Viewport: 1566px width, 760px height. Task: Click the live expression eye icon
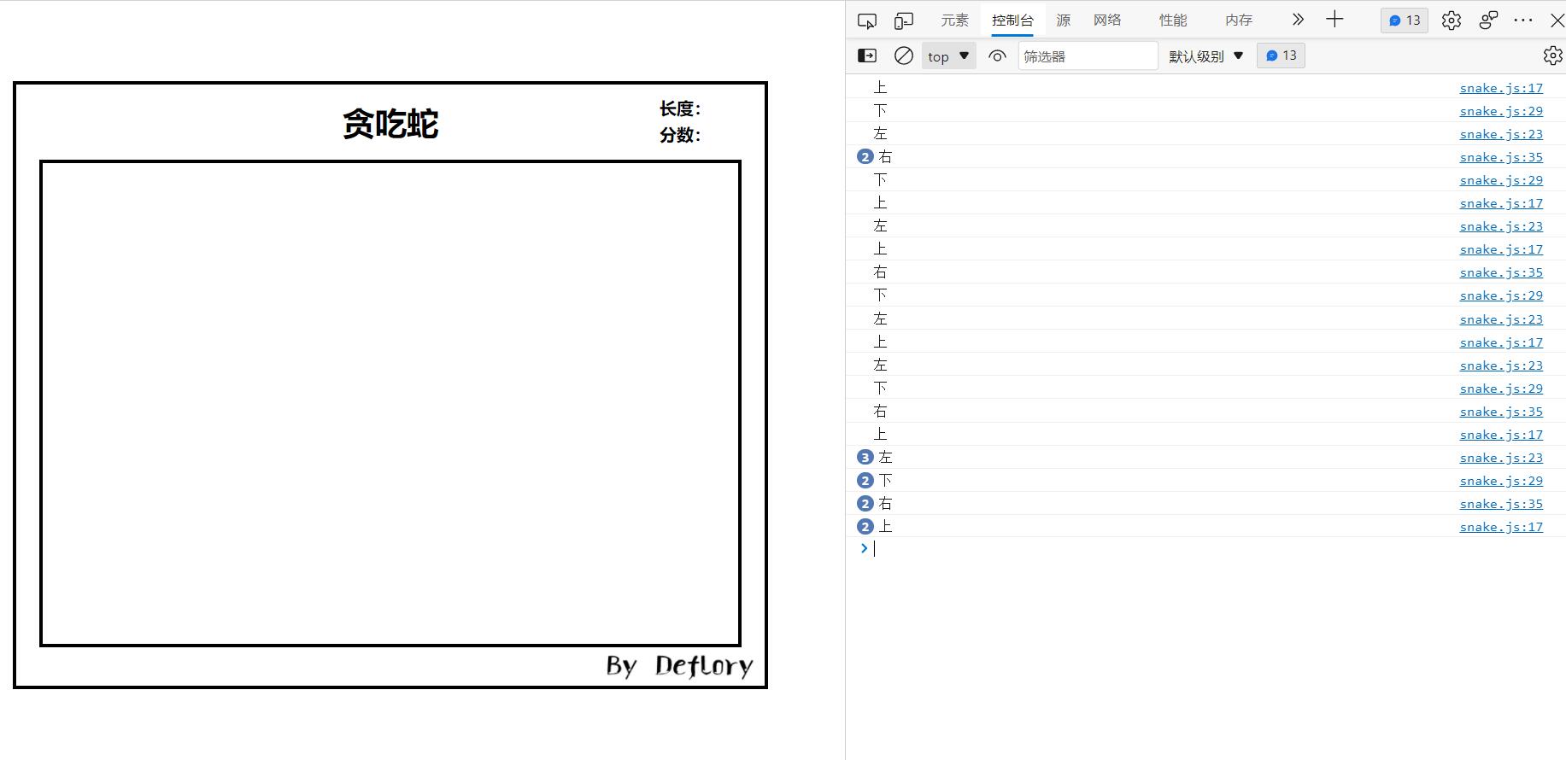pos(997,56)
